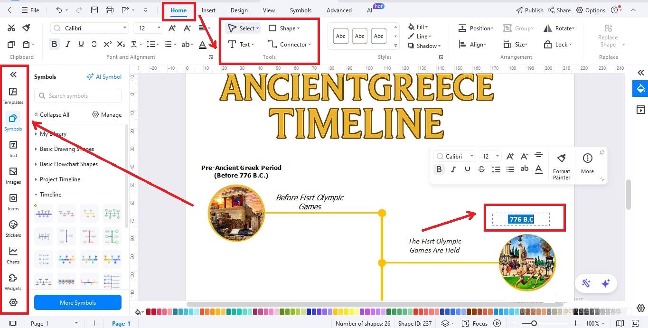Click the Export icon next to Print
This screenshot has width=648, height=328.
coord(125,10)
